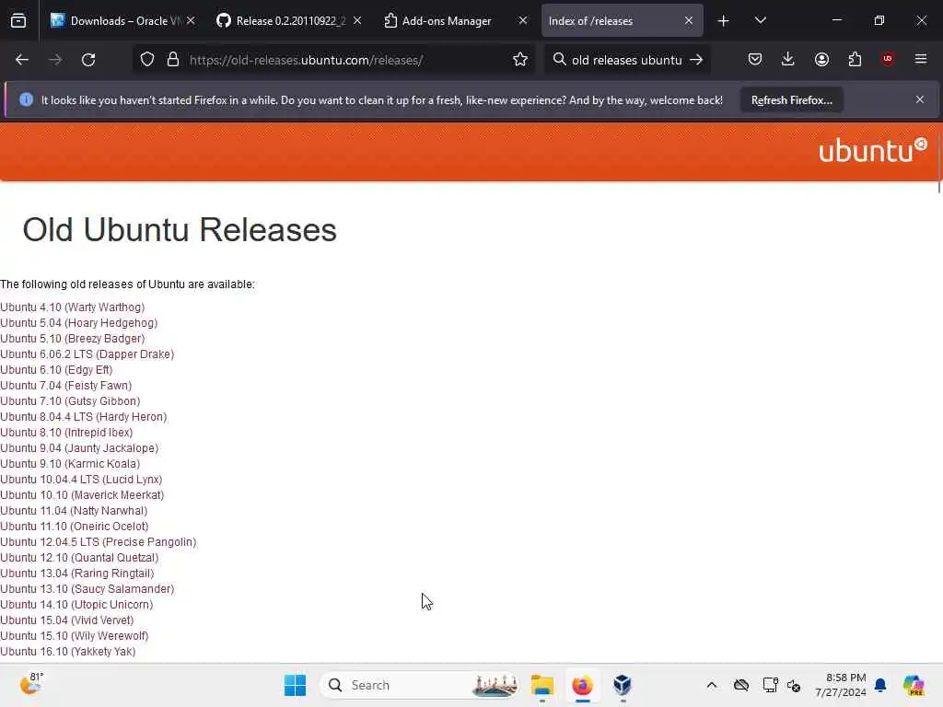Switch to Release 0.2.20110922 GitHub tab

pos(288,21)
